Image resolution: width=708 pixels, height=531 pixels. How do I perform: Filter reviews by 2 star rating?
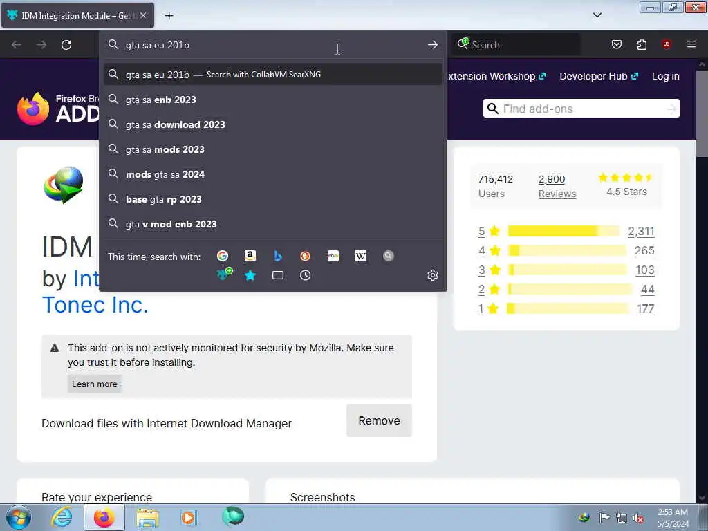click(489, 290)
